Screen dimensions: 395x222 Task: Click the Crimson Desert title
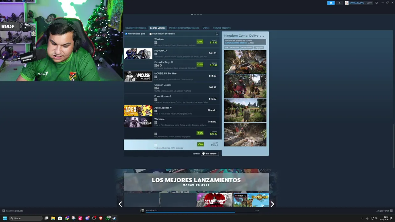162,85
